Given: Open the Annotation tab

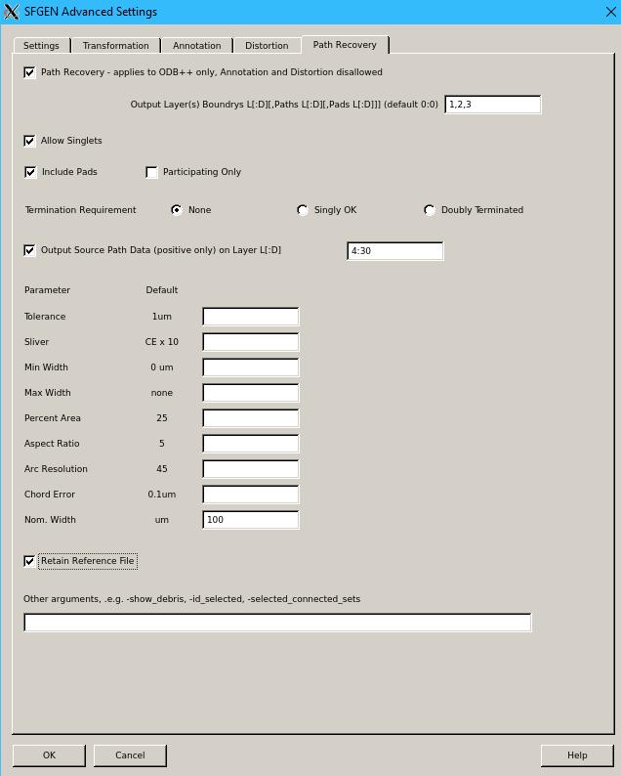Looking at the screenshot, I should [x=197, y=46].
